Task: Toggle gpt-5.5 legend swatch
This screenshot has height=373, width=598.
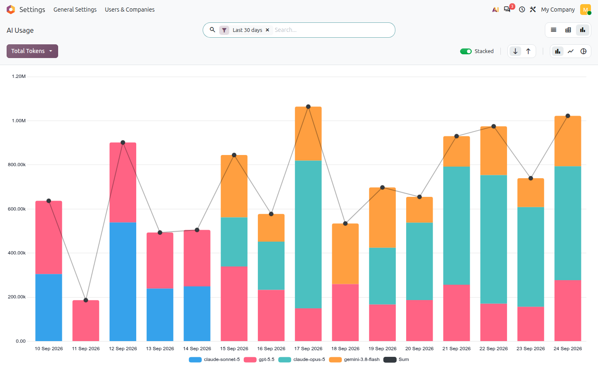Action: point(250,360)
